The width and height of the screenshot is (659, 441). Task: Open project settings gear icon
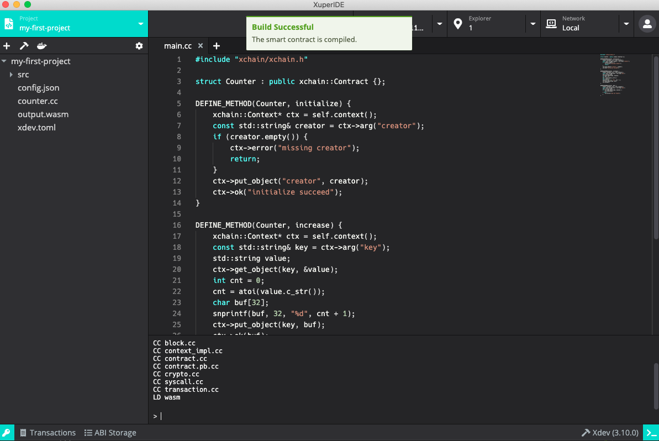[x=139, y=46]
